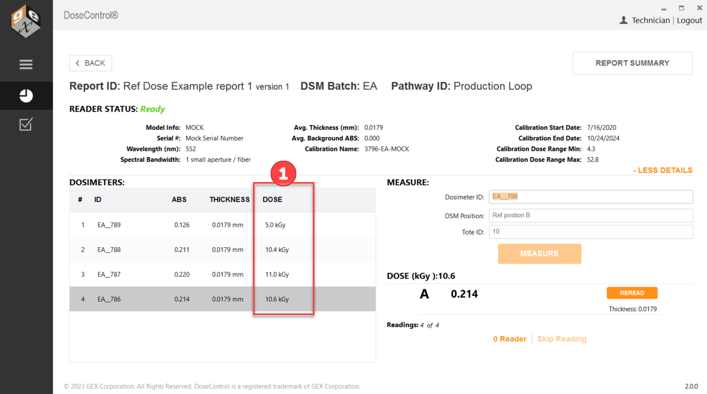Log out via the Logout link

[689, 20]
